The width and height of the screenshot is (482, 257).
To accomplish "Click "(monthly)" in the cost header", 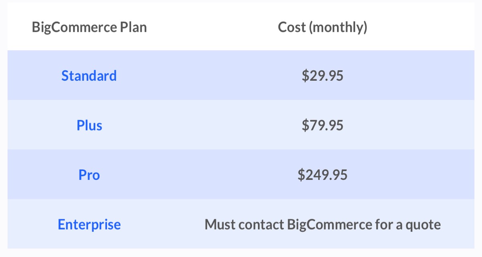I will click(338, 27).
